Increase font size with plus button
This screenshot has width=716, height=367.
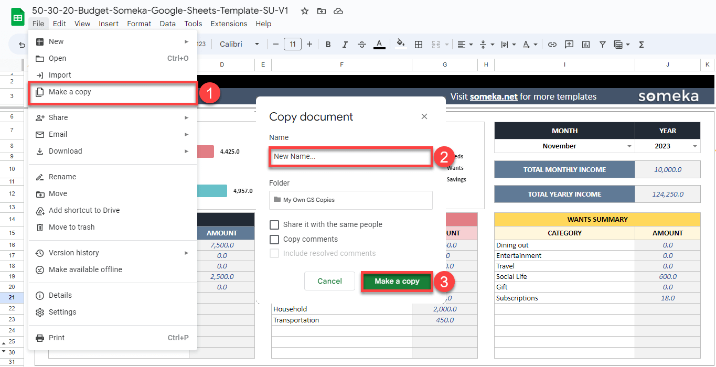coord(309,44)
